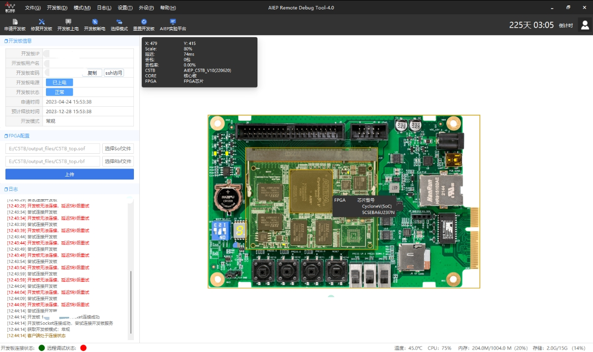This screenshot has width=593, height=352.
Task: Click the red 远程调试状态 indicator dot
Action: click(83, 348)
